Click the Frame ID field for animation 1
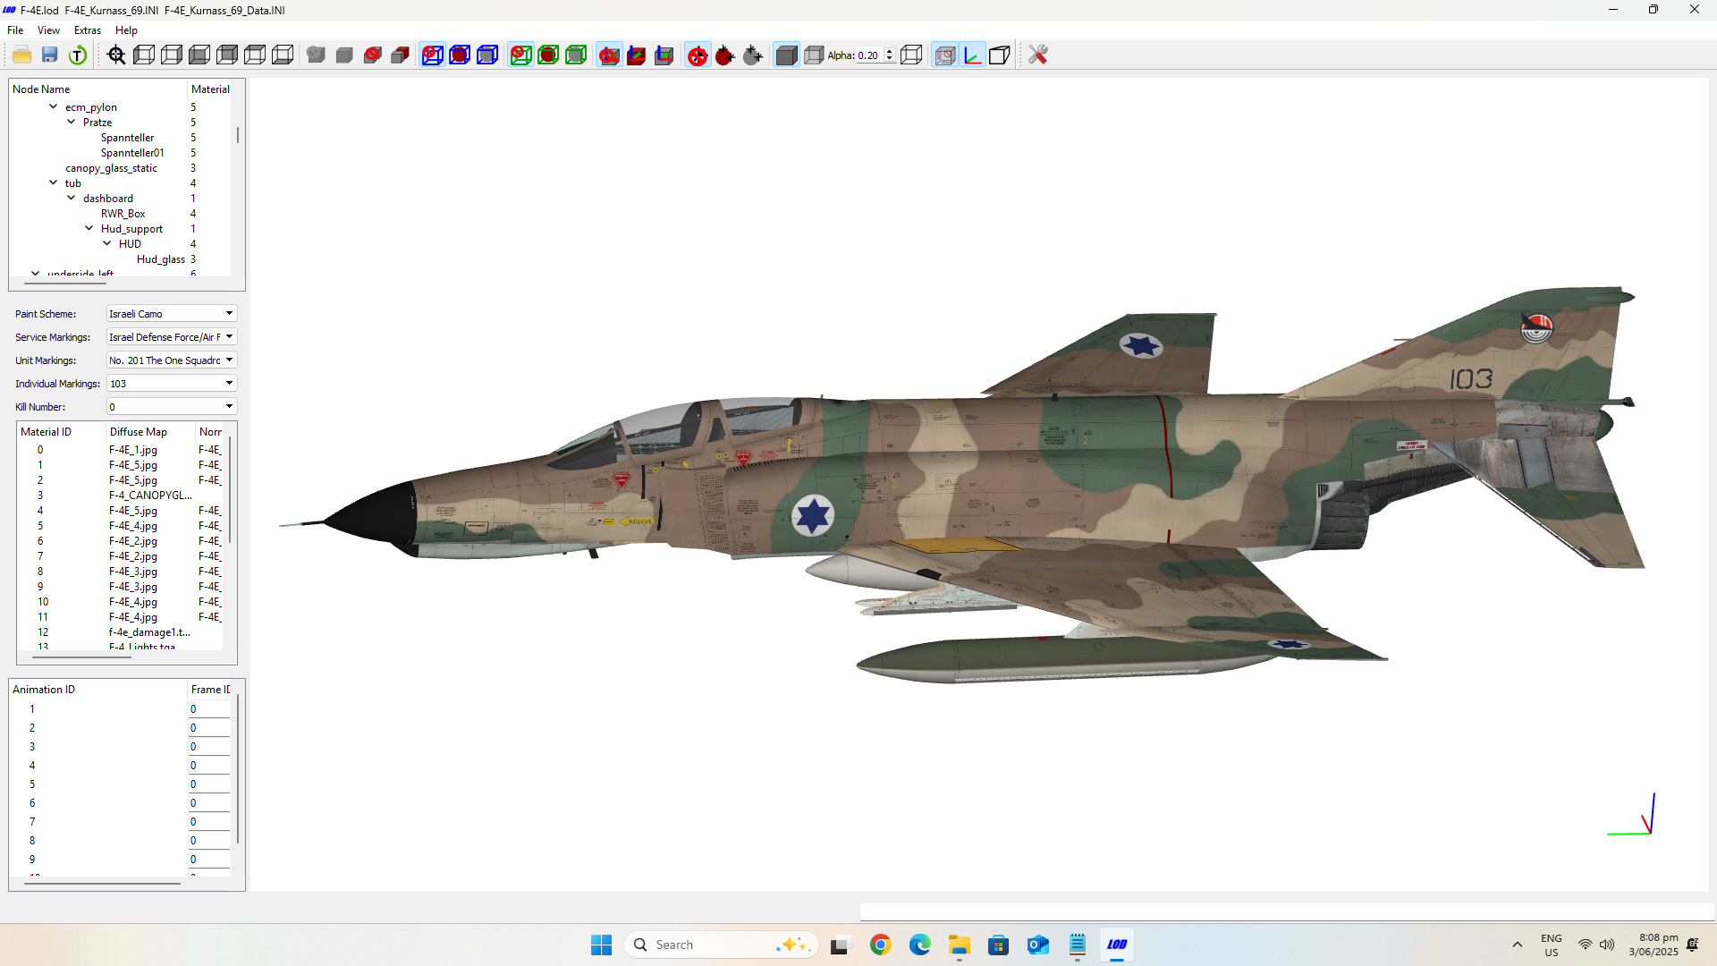1717x966 pixels. (207, 709)
